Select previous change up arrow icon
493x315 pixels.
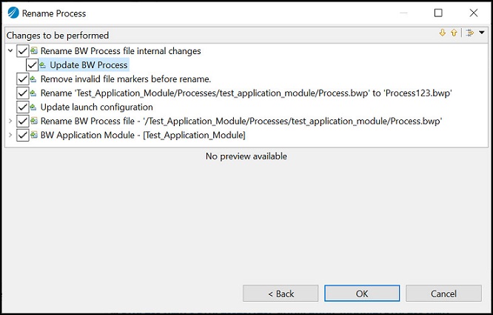pos(454,33)
